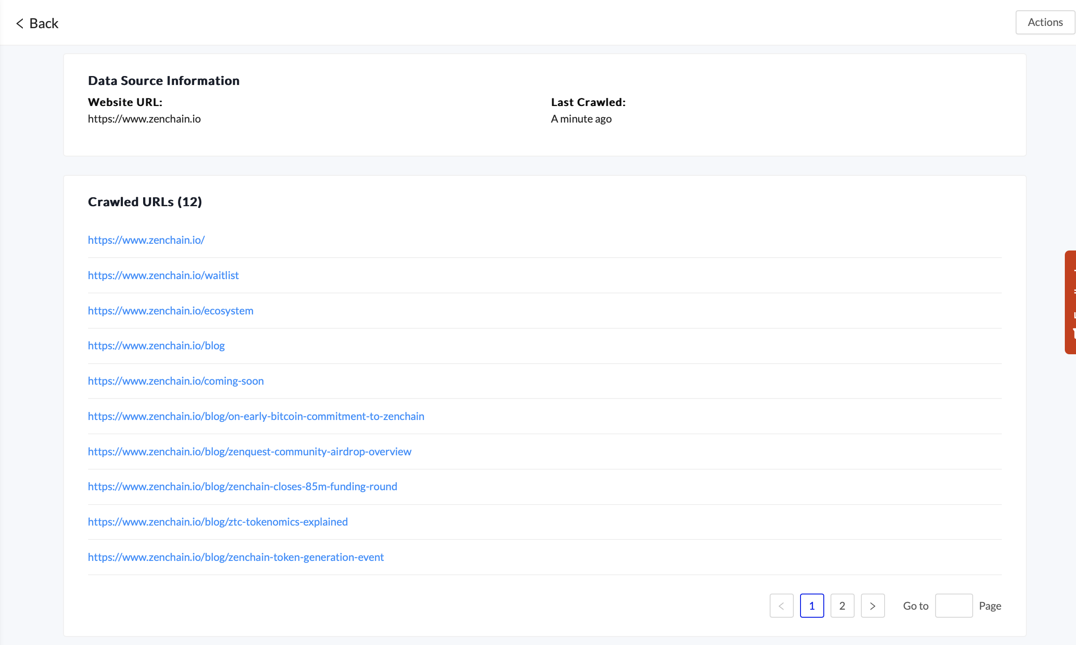Click the previous page arrow

(x=781, y=606)
